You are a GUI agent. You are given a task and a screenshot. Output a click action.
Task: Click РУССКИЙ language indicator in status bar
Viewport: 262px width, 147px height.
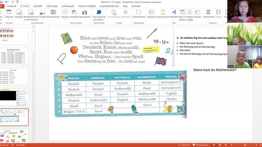(x=20, y=145)
